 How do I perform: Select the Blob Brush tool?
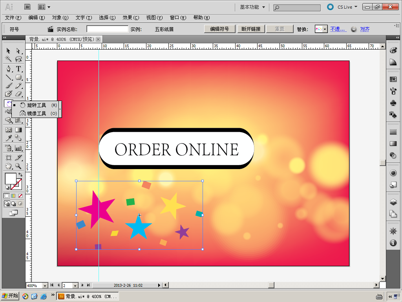[9, 94]
